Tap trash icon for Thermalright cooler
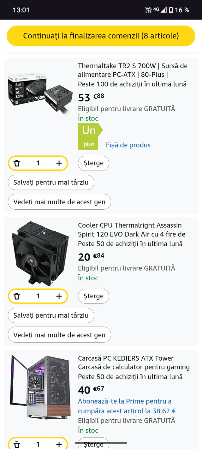 click(17, 296)
